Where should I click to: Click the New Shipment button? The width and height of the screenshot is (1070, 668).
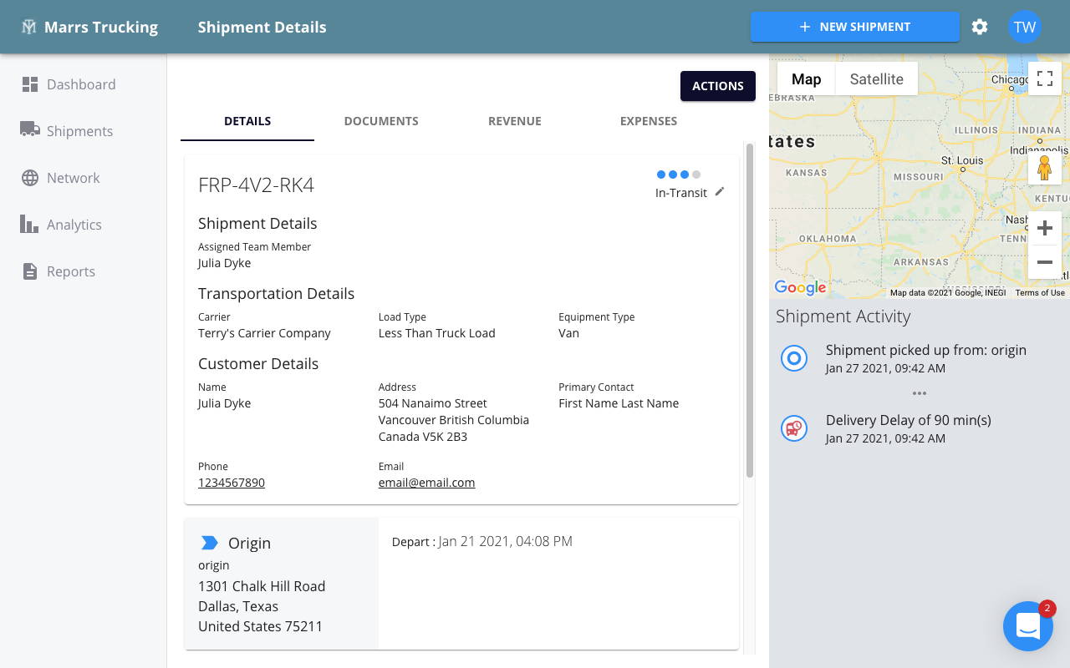854,27
